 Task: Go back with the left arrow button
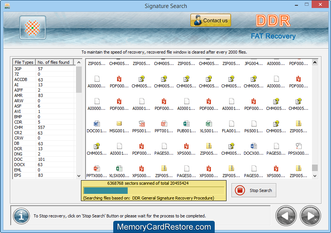pos(286,216)
